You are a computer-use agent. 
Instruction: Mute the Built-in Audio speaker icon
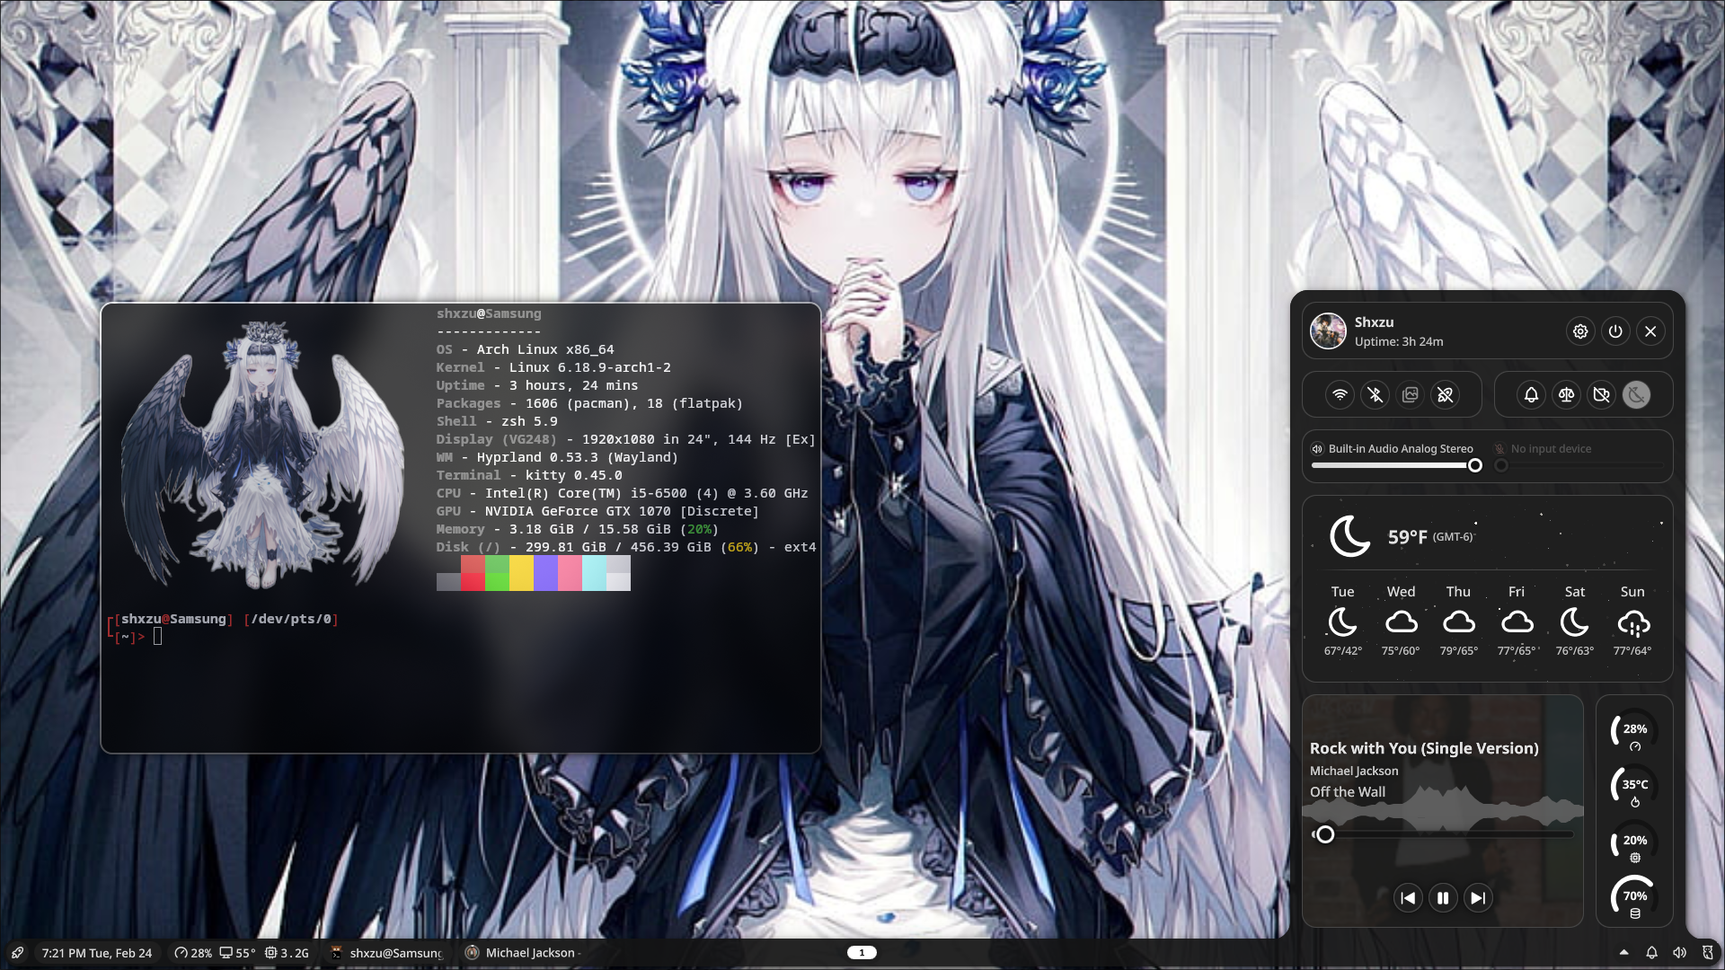(1317, 449)
